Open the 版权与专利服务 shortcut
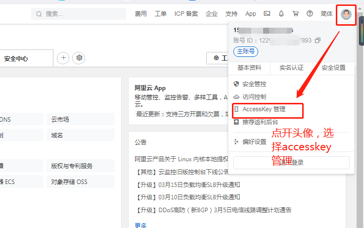 (80, 166)
